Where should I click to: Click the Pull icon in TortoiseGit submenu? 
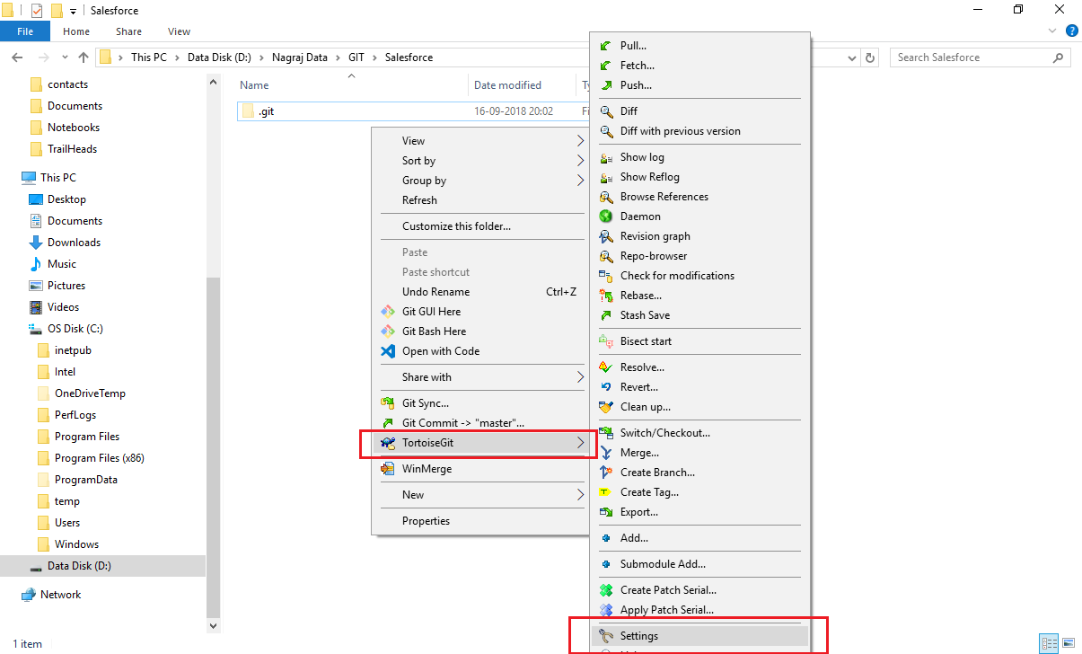(x=606, y=46)
